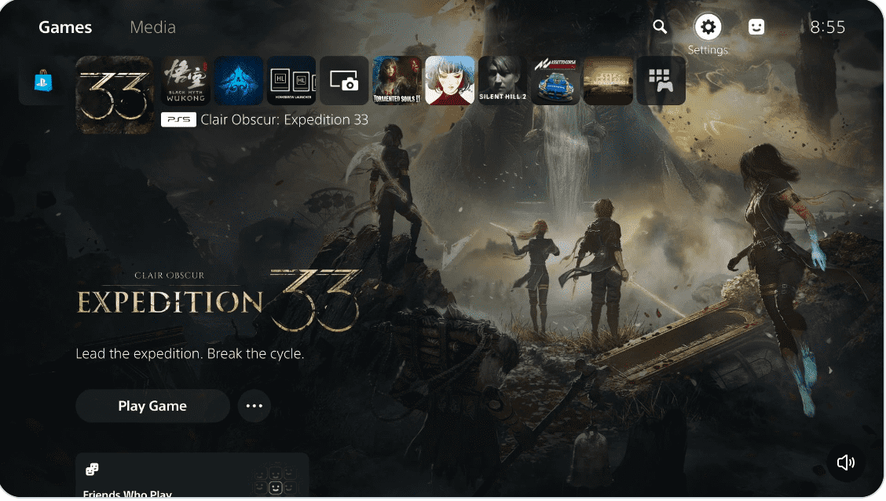Select the blue glowing emblem game tile
The height and width of the screenshot is (501, 886).
point(239,80)
